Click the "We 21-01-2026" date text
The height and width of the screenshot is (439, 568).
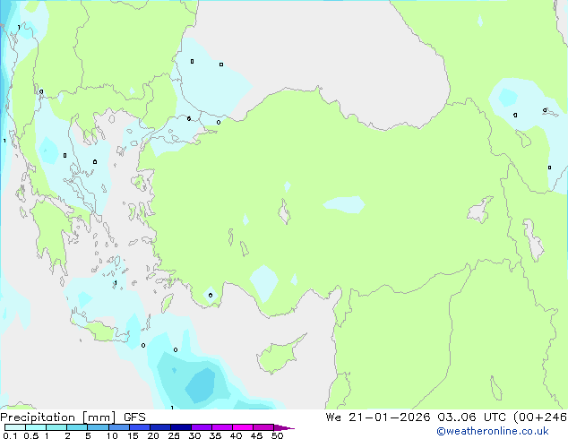378,417
